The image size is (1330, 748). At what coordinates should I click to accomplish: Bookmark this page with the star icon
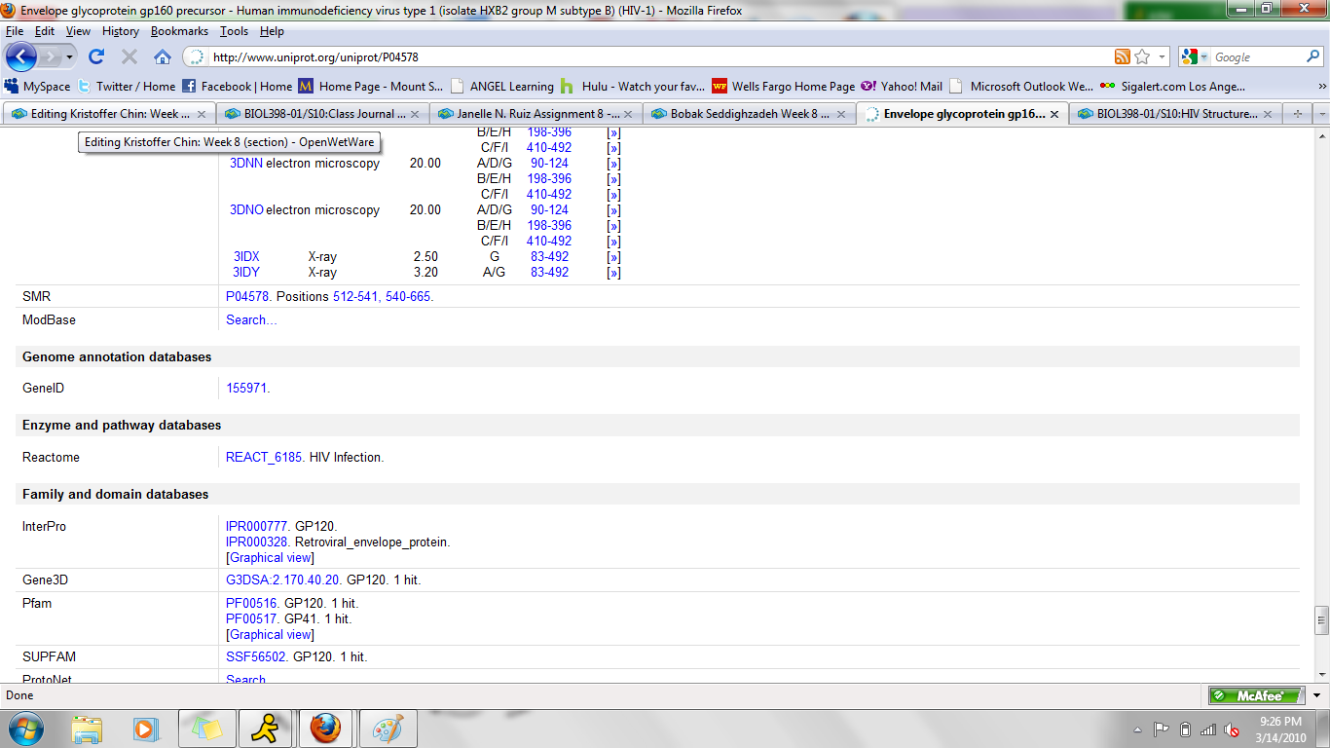tap(1142, 57)
